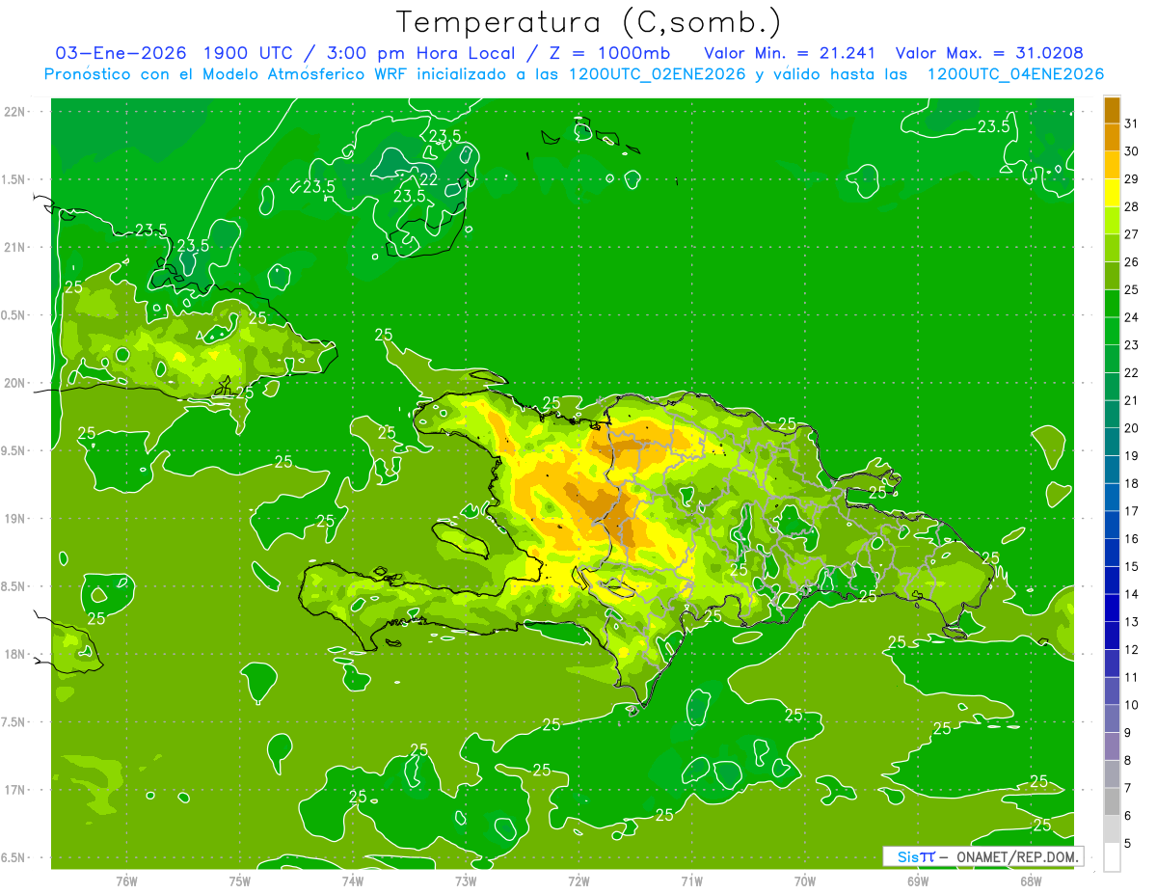Viewport: 1157px width, 894px height.
Task: Click the blue "SisTT" logo text
Action: point(915,856)
